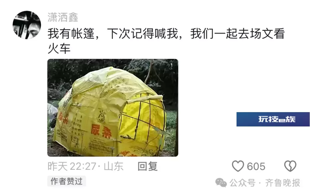310x195 pixels.
Task: Reply using the 回复 button
Action: 148,166
